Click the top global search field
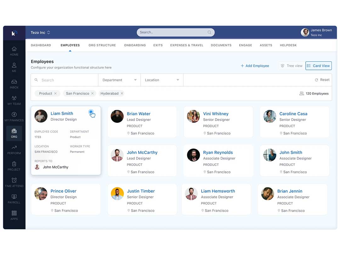The width and height of the screenshot is (340, 255). pos(176,32)
